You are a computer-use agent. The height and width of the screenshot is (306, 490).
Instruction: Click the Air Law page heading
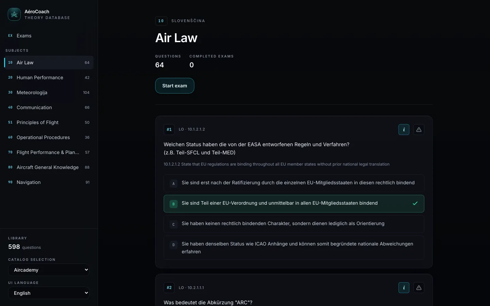coord(176,38)
